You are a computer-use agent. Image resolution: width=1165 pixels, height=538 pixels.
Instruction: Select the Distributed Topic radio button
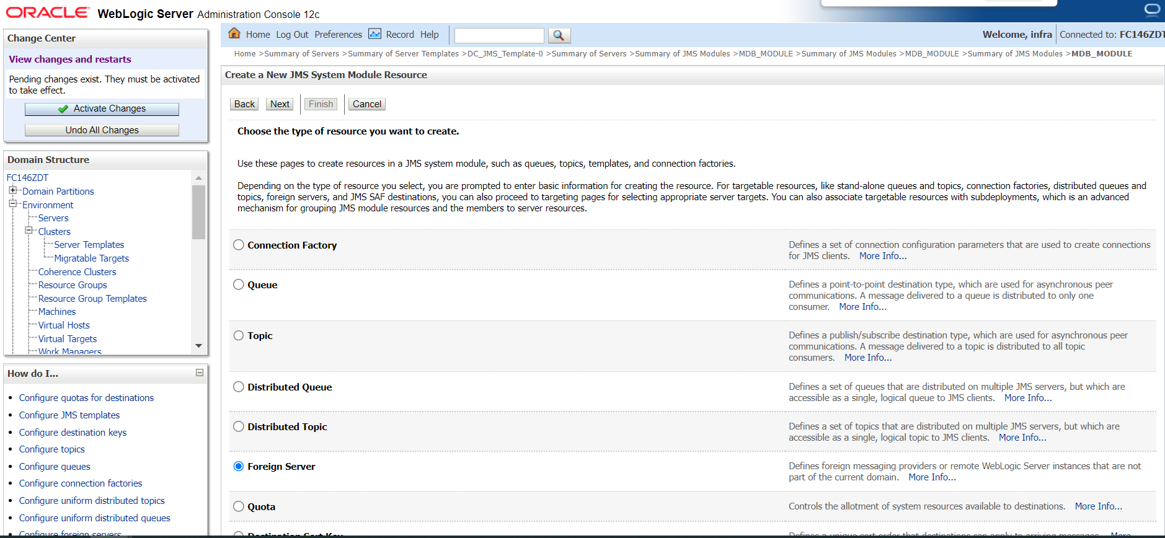[x=239, y=426]
